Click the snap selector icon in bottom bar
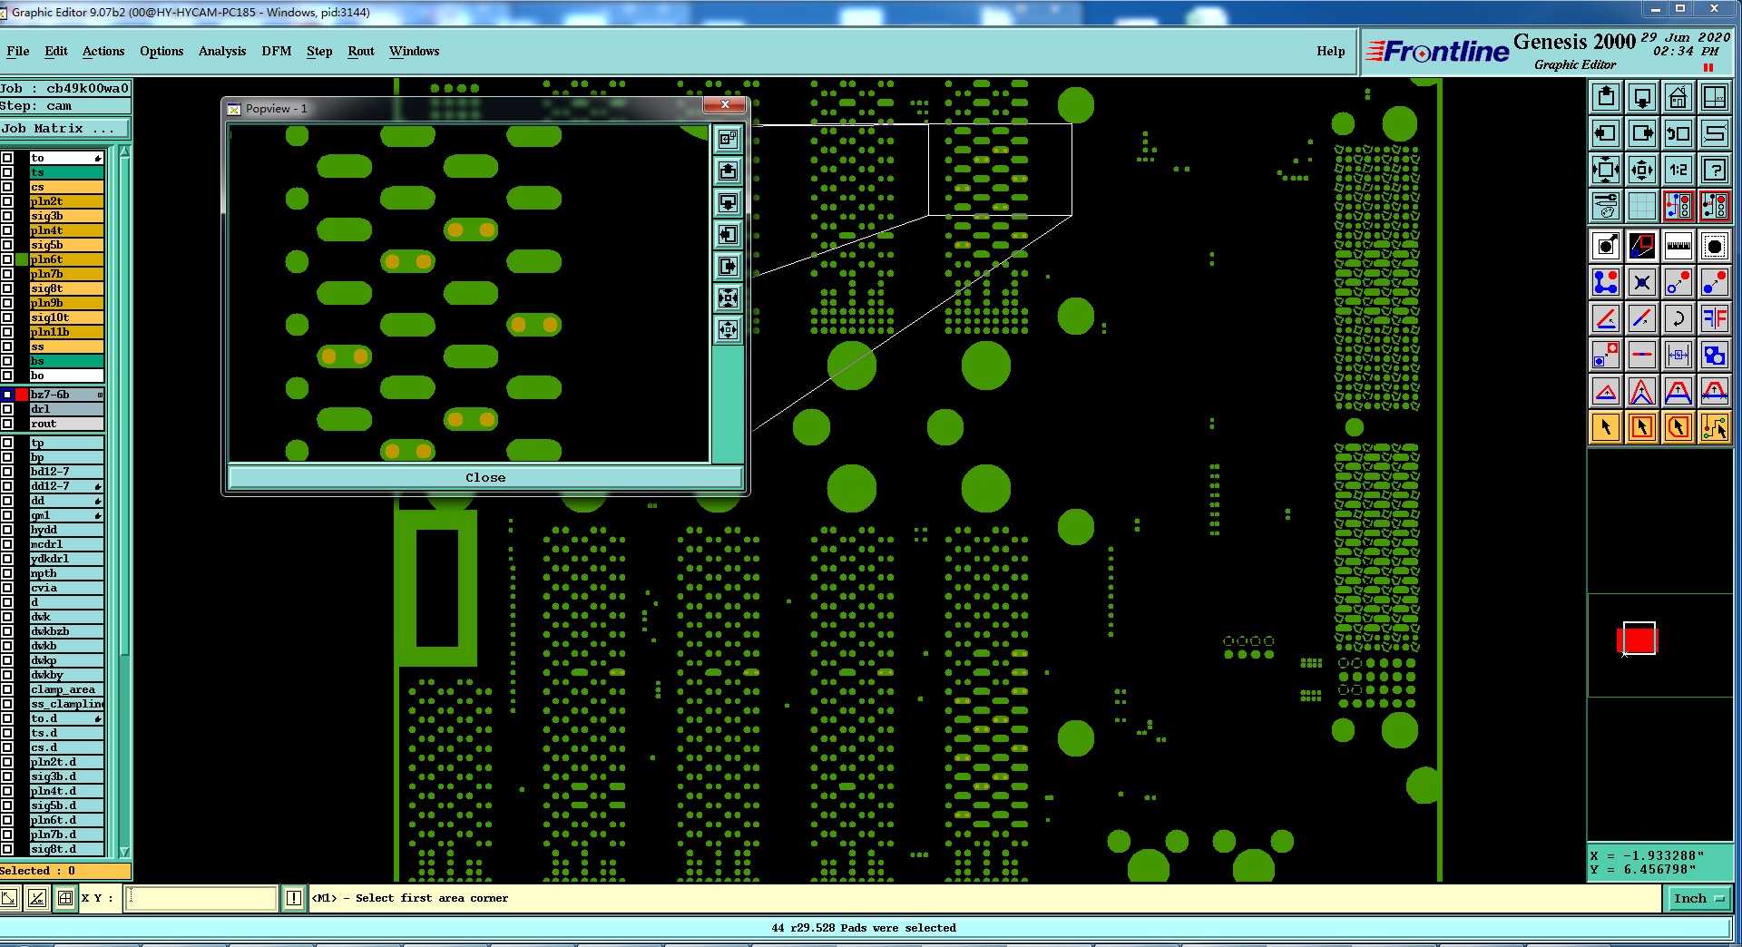 (x=65, y=898)
